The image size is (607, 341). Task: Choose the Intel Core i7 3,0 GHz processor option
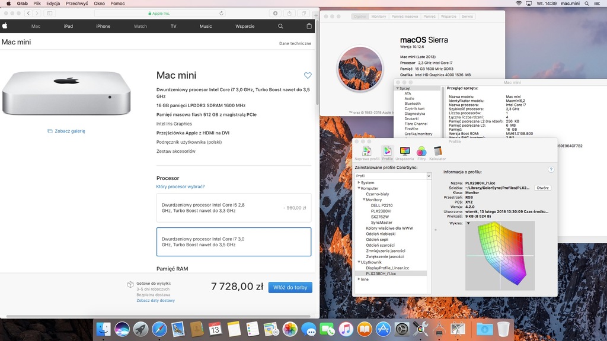tap(234, 242)
